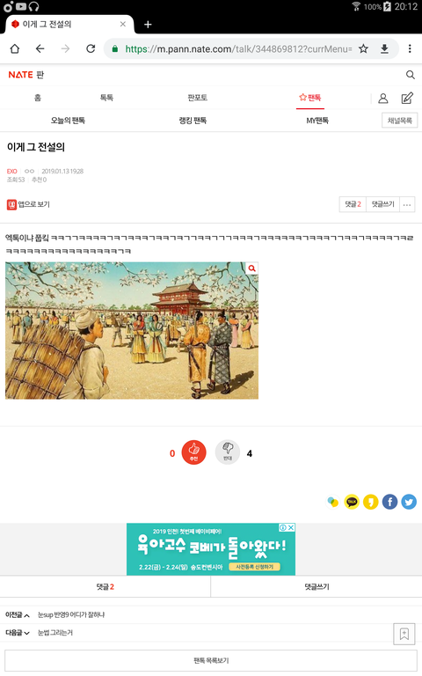Reload the page with refresh icon
422x676 pixels.
[x=91, y=48]
